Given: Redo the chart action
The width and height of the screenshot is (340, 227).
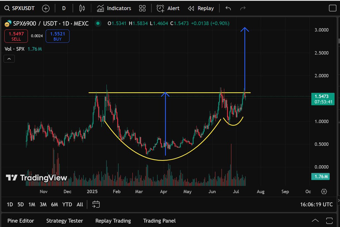Looking at the screenshot, I should tap(243, 8).
